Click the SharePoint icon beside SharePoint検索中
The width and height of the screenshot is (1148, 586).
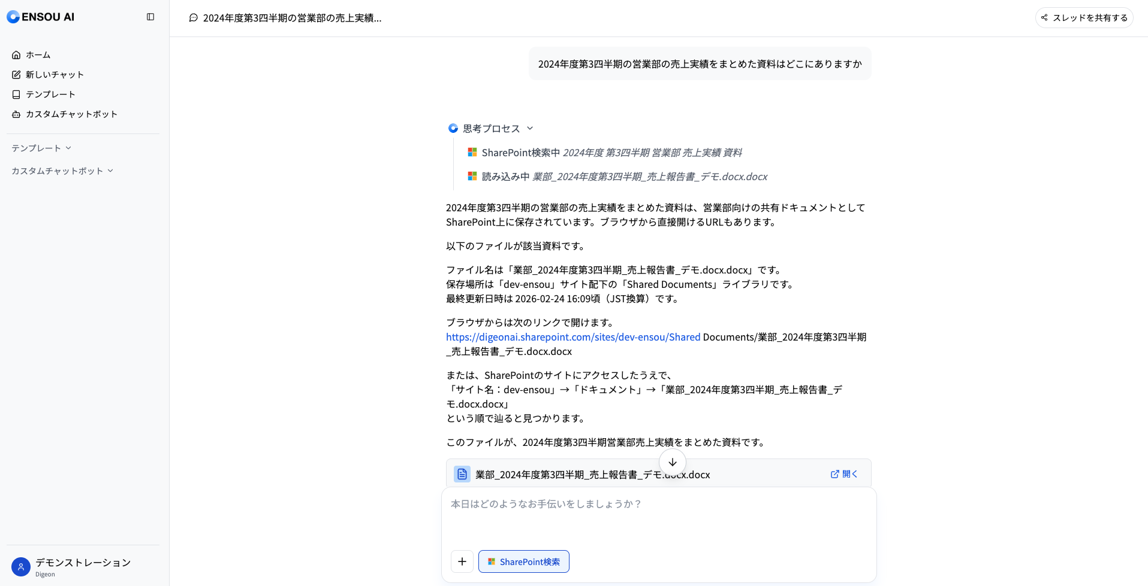(472, 152)
